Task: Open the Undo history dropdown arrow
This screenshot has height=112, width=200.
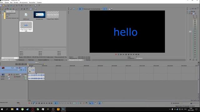Action: [x=28, y=6]
